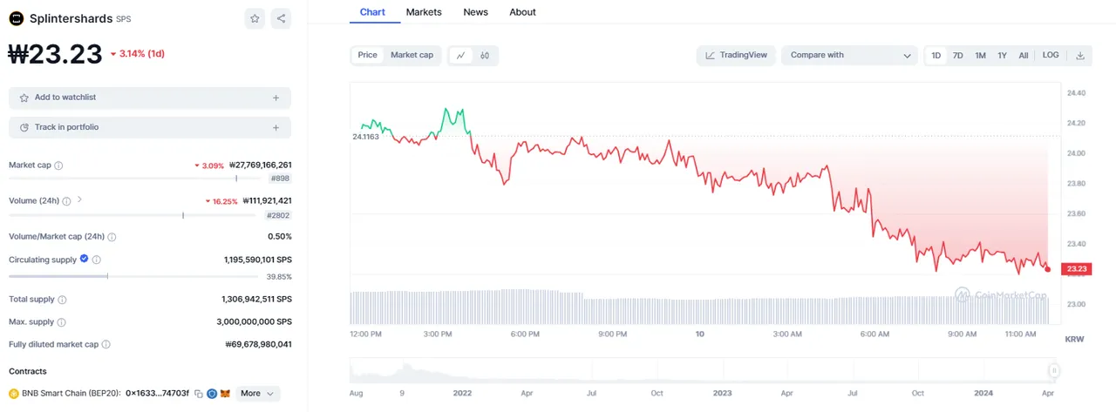Click the 3.14% (1d) change indicator
The height and width of the screenshot is (412, 1116).
point(137,54)
